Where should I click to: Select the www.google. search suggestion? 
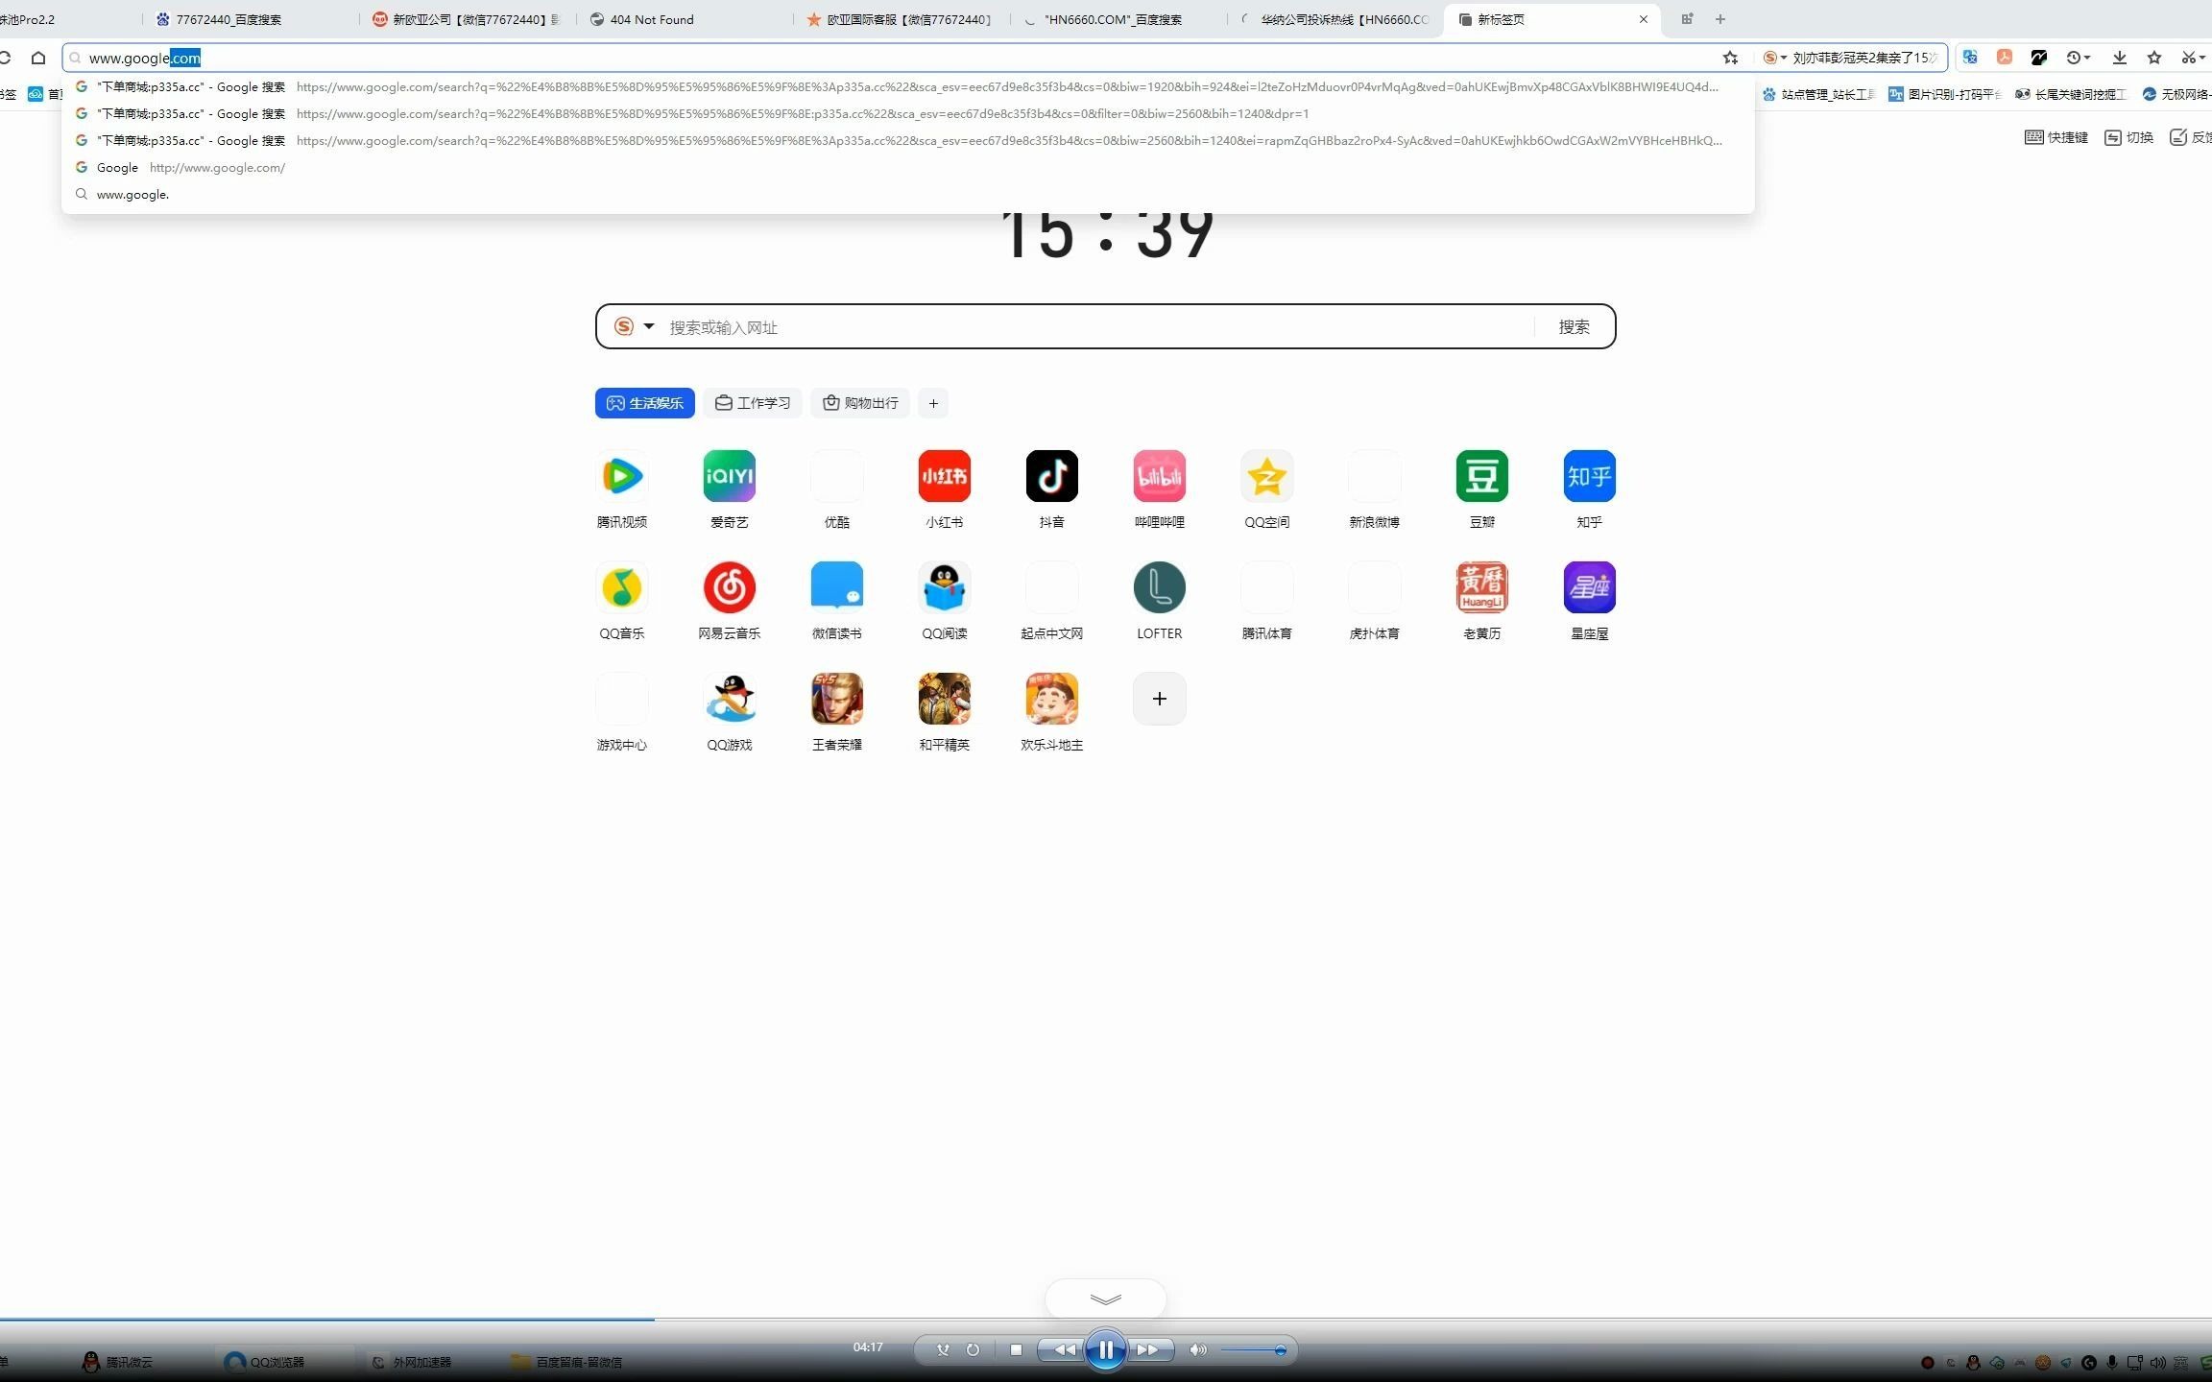click(x=908, y=194)
